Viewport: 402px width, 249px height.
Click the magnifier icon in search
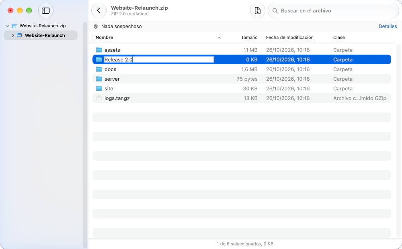275,11
